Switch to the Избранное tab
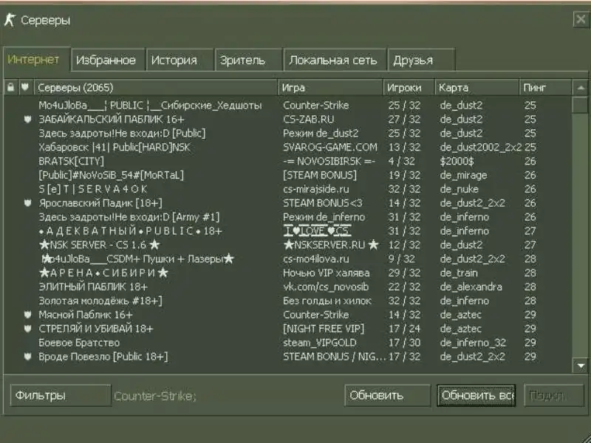Screen dimensions: 591x443 click(108, 60)
